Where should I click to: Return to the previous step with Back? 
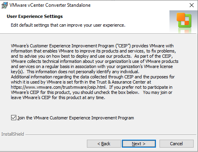(104, 144)
